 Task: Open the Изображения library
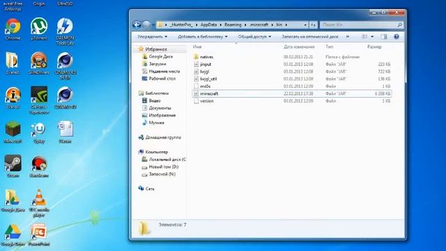pos(162,115)
